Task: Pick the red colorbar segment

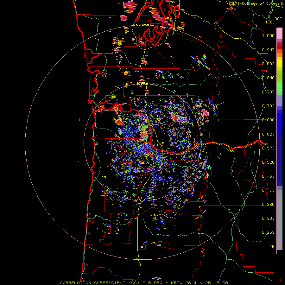Action: (x=280, y=47)
